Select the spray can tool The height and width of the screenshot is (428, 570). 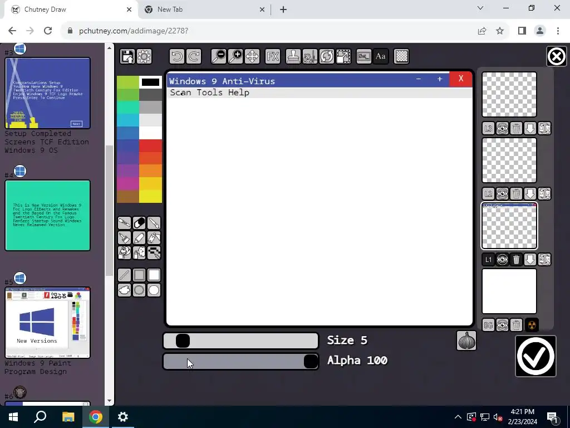pyautogui.click(x=139, y=252)
